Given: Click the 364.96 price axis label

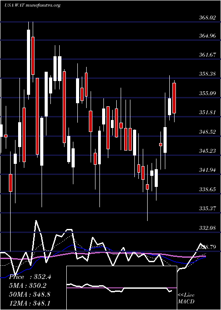Looking at the screenshot, I should (x=207, y=36).
